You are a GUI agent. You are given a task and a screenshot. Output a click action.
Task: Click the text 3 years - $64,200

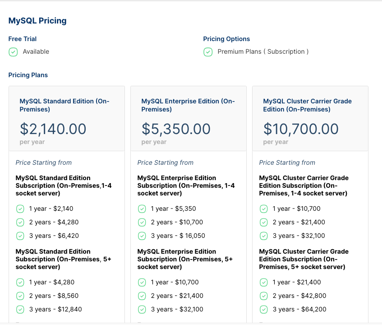(299, 309)
